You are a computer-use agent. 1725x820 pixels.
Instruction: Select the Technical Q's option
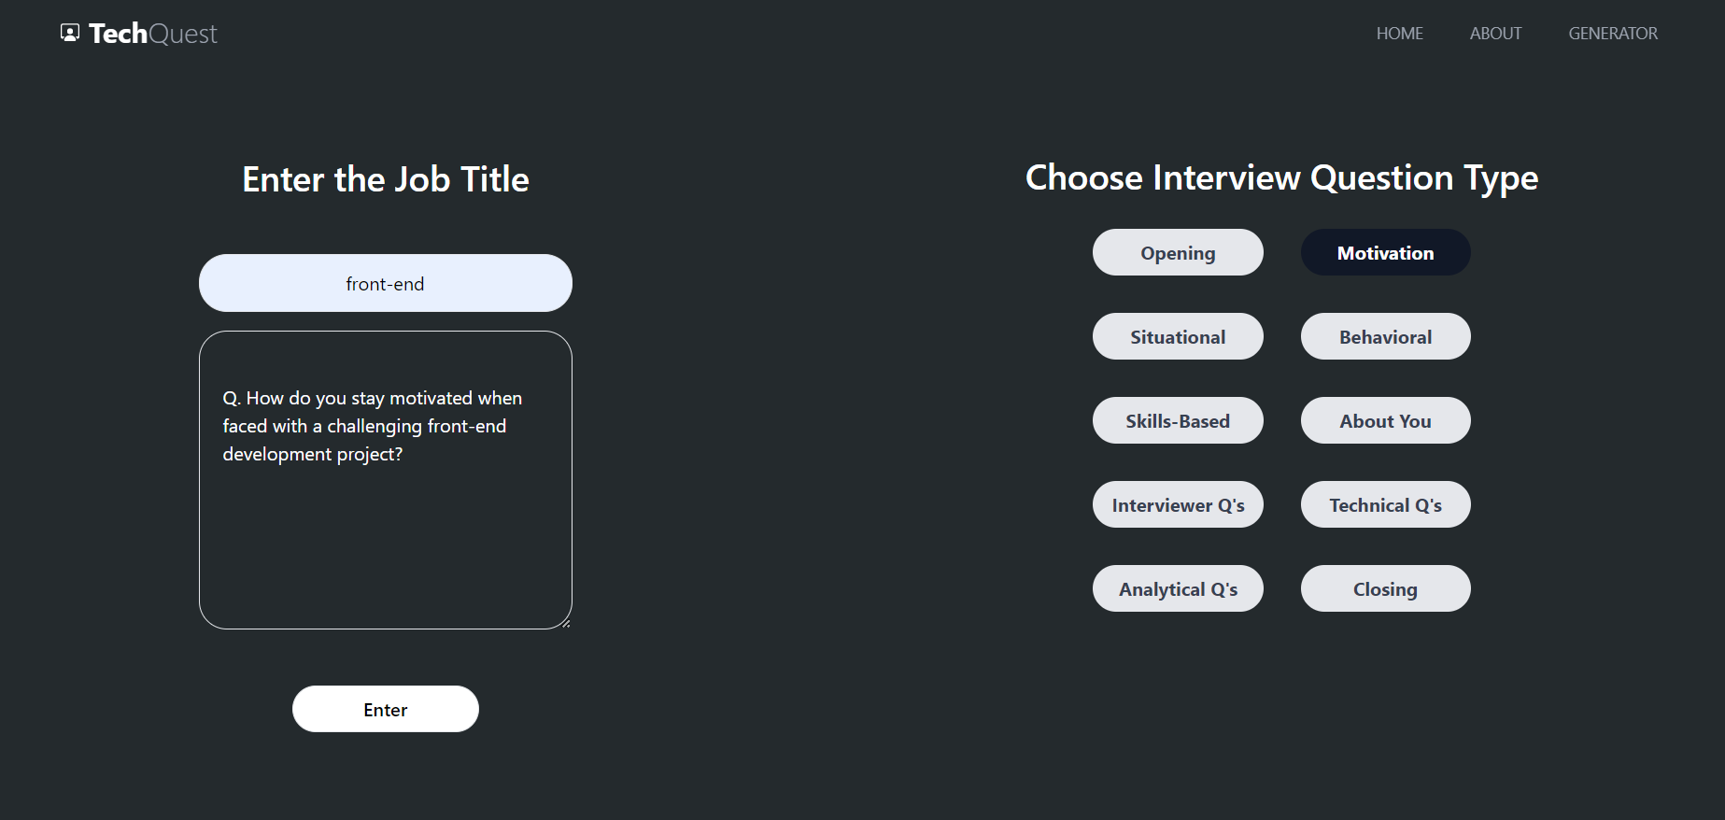pos(1385,505)
